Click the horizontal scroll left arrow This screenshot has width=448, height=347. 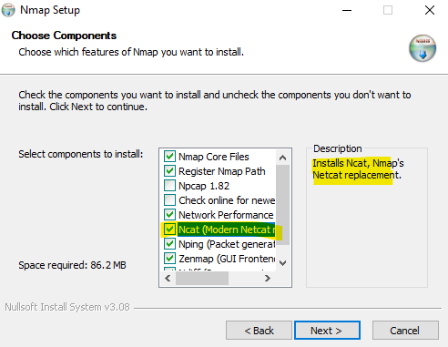pyautogui.click(x=168, y=278)
